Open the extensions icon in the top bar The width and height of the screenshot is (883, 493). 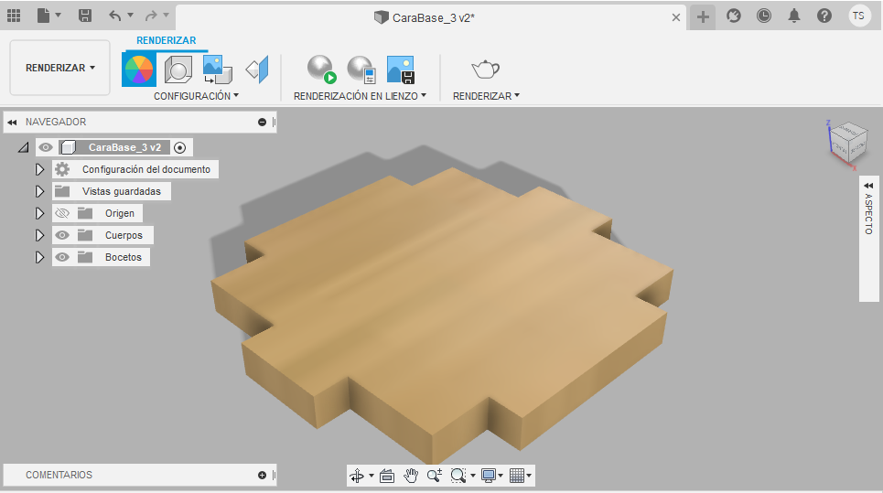pyautogui.click(x=733, y=16)
